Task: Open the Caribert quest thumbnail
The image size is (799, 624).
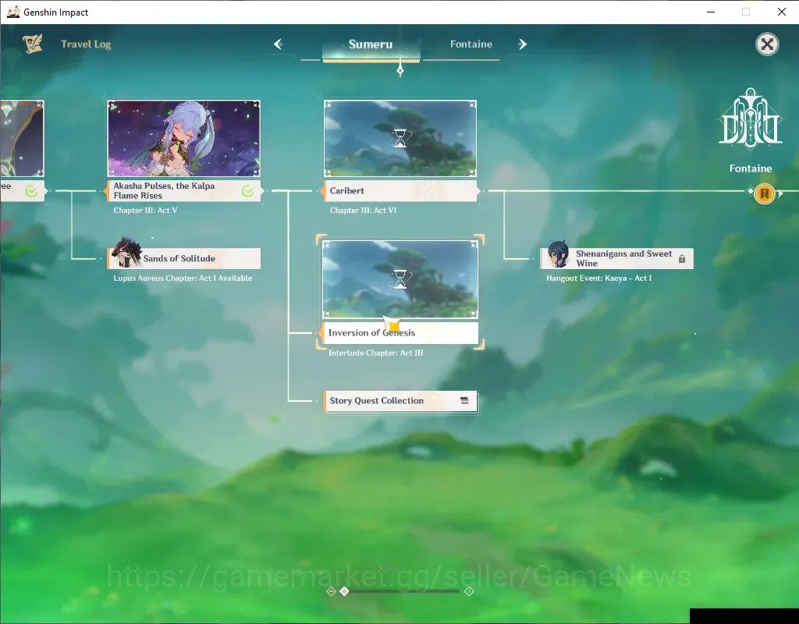Action: pos(400,138)
